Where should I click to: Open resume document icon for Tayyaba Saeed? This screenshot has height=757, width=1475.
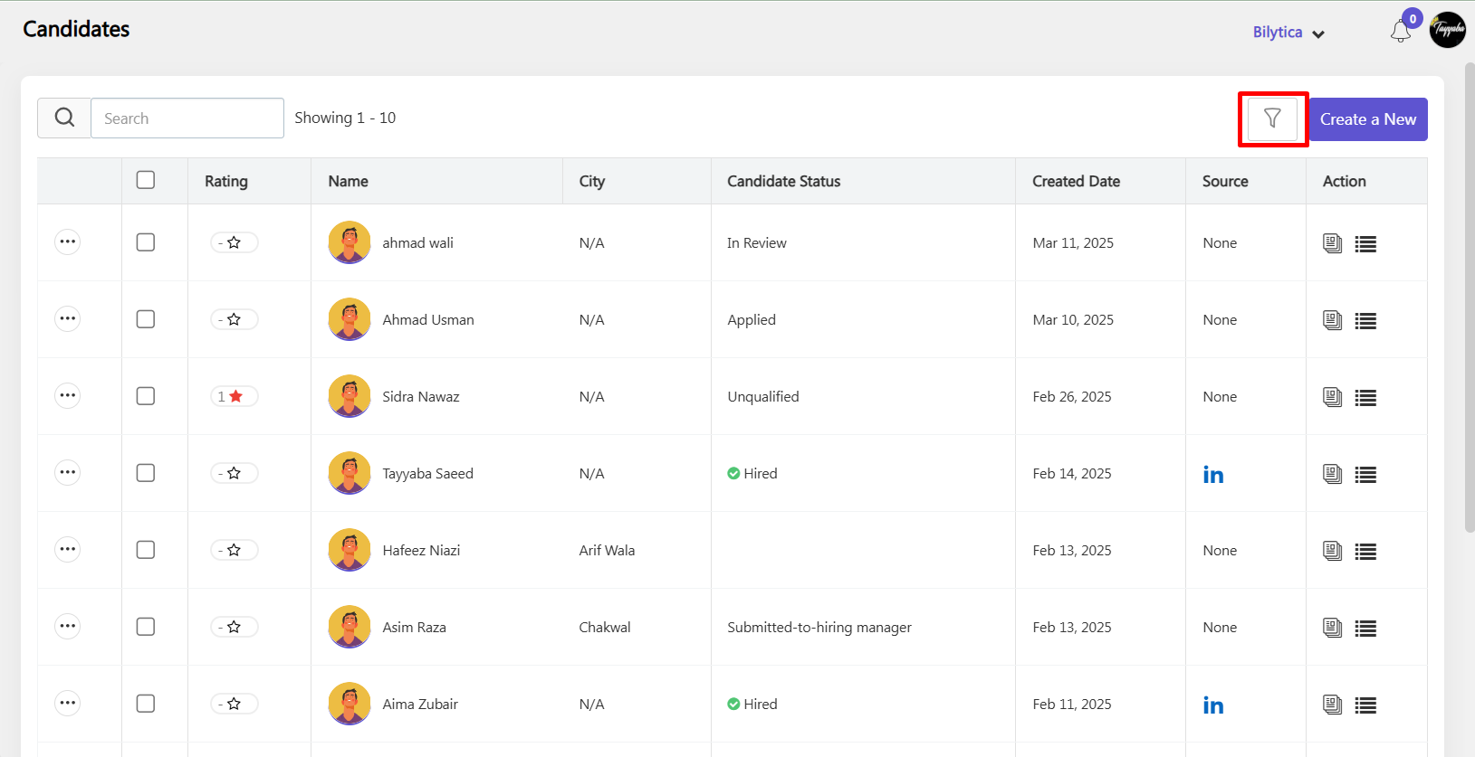point(1332,473)
